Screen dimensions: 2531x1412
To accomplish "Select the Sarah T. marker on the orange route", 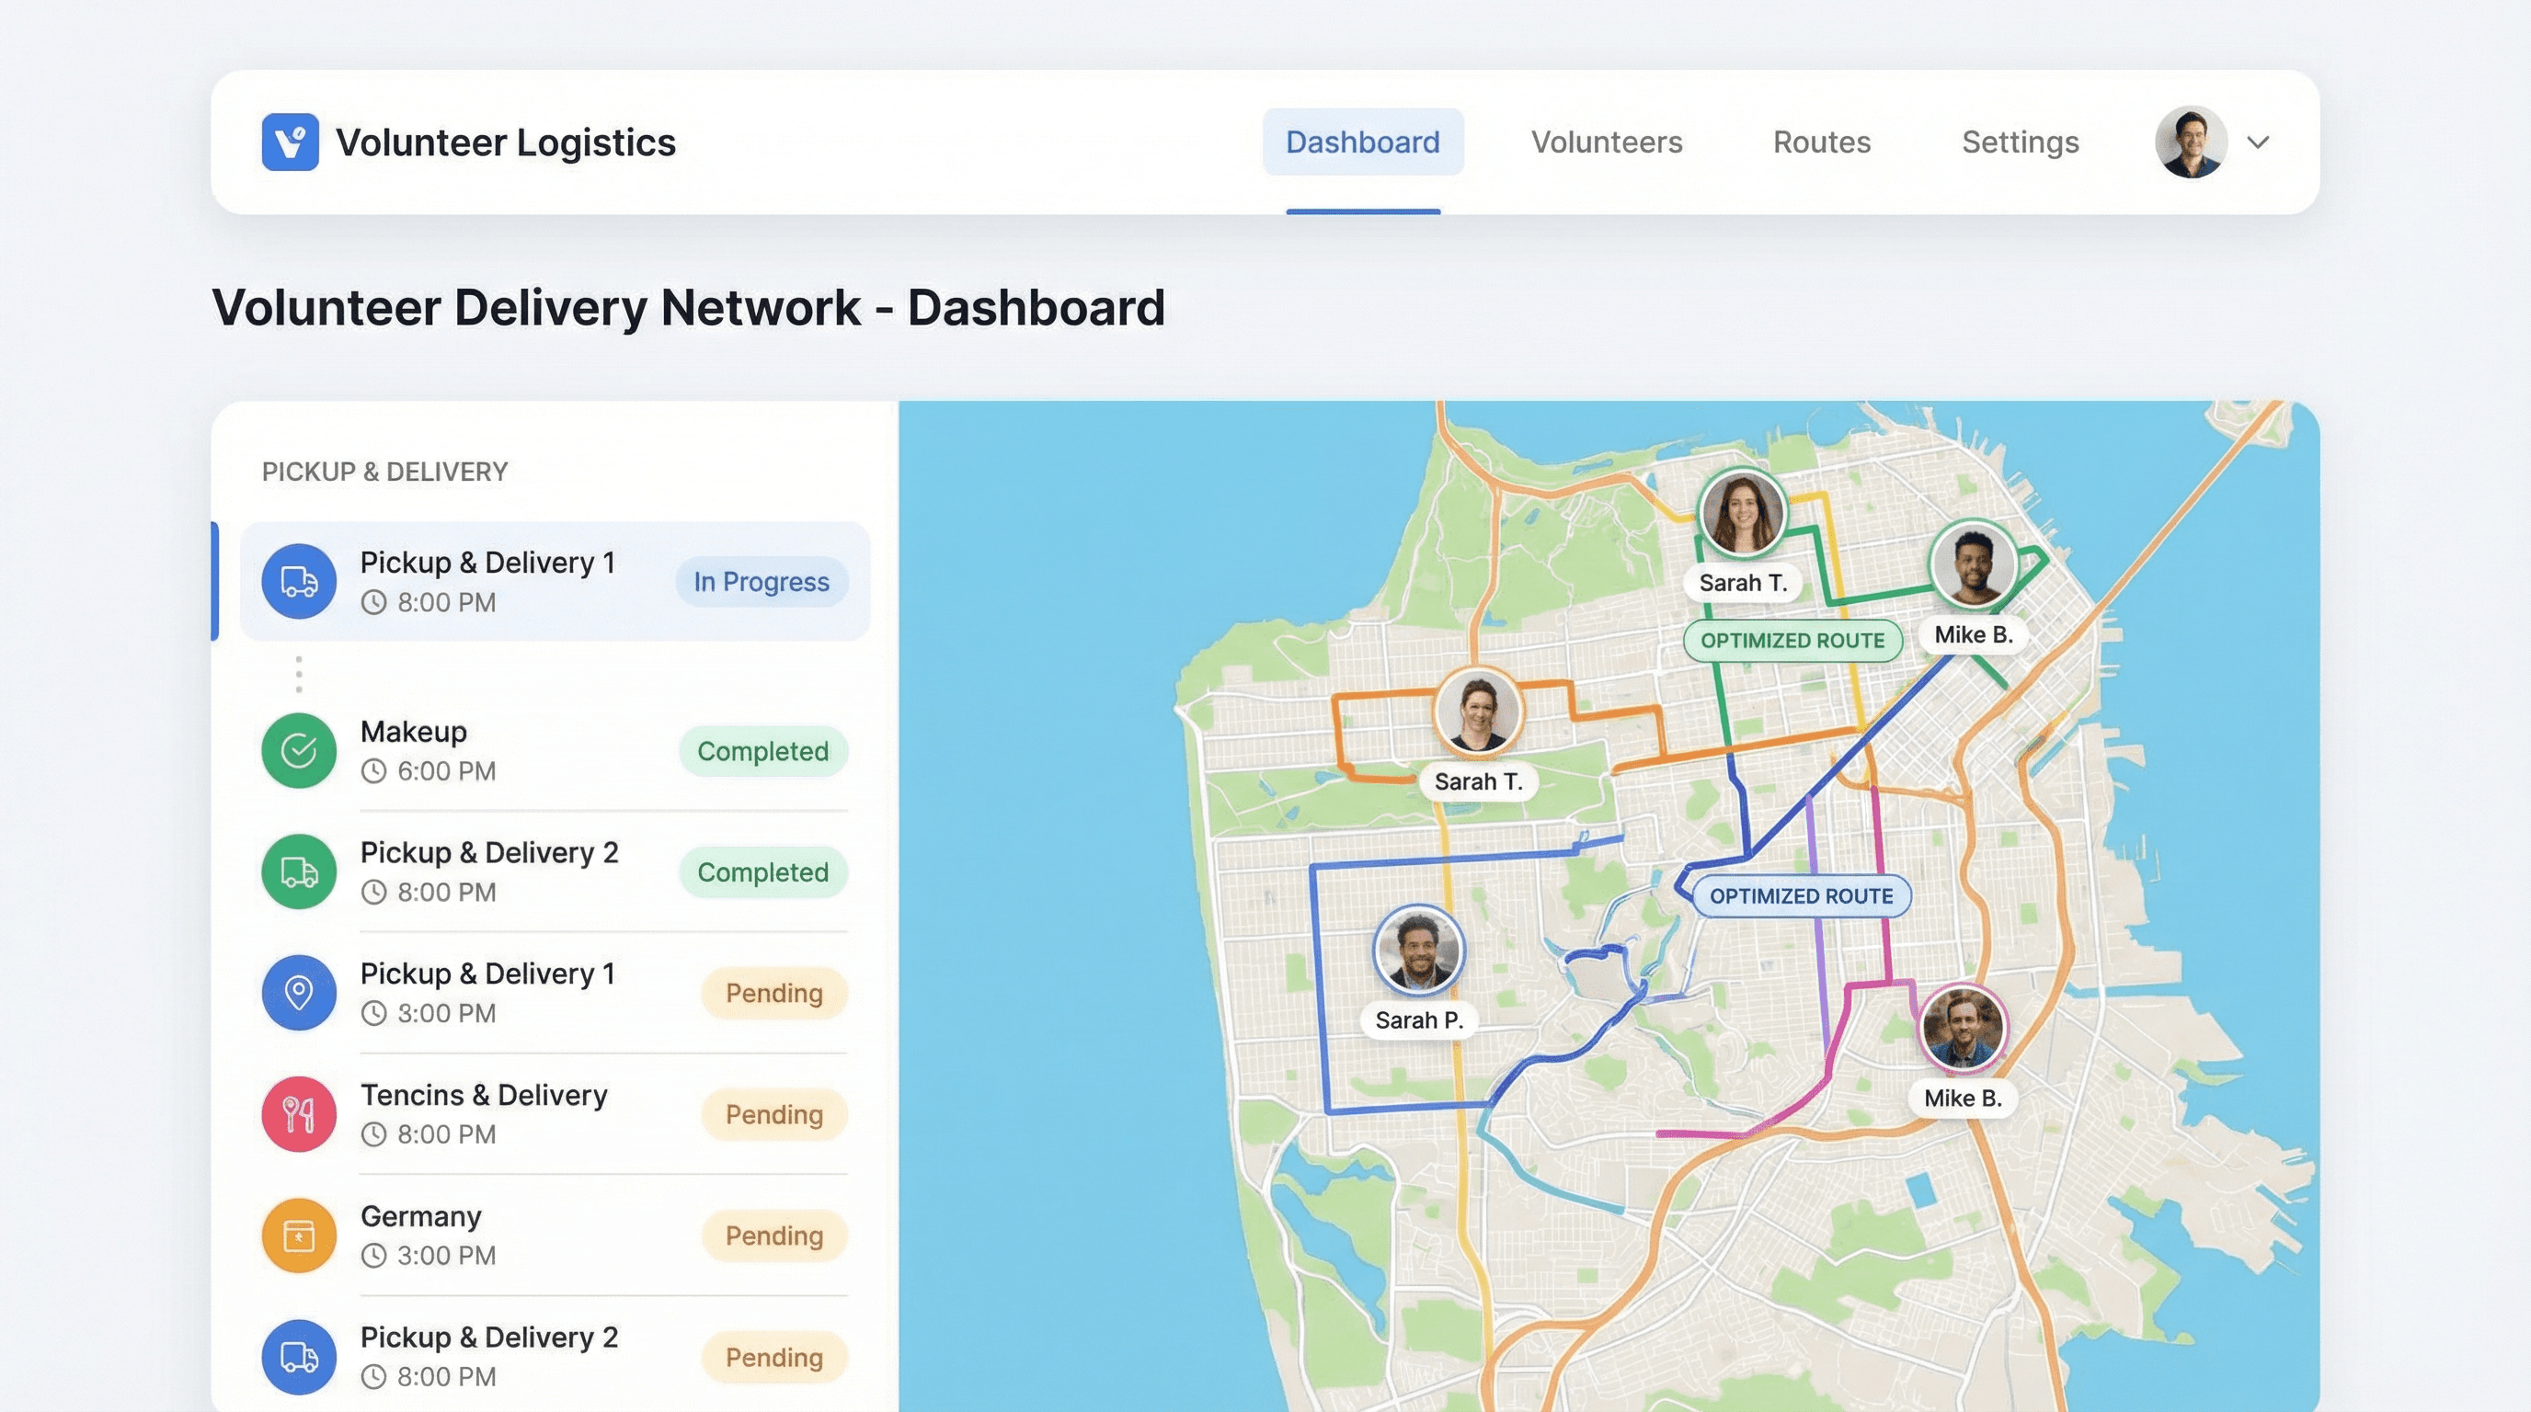I will coord(1478,710).
